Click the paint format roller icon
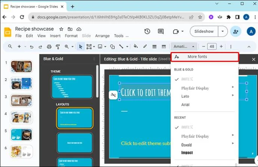The image size is (258, 167). (58, 47)
